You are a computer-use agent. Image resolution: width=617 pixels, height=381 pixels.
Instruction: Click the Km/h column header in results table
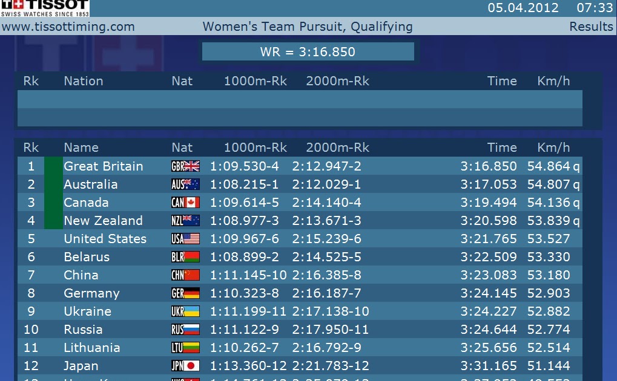pyautogui.click(x=553, y=148)
